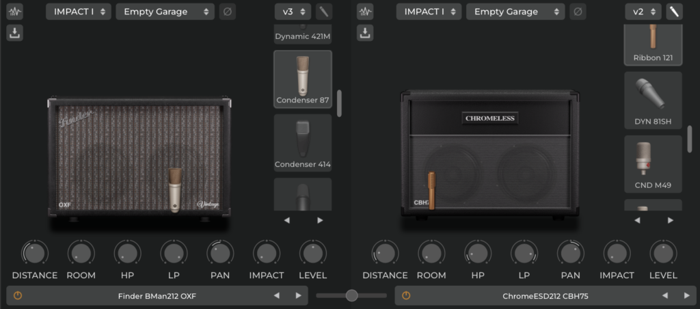
Task: Select the DYN 81SH microphone
Action: coord(653,100)
